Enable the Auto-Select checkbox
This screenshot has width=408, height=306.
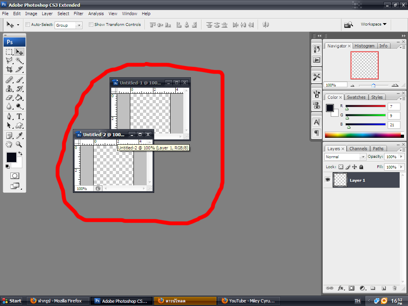point(27,24)
